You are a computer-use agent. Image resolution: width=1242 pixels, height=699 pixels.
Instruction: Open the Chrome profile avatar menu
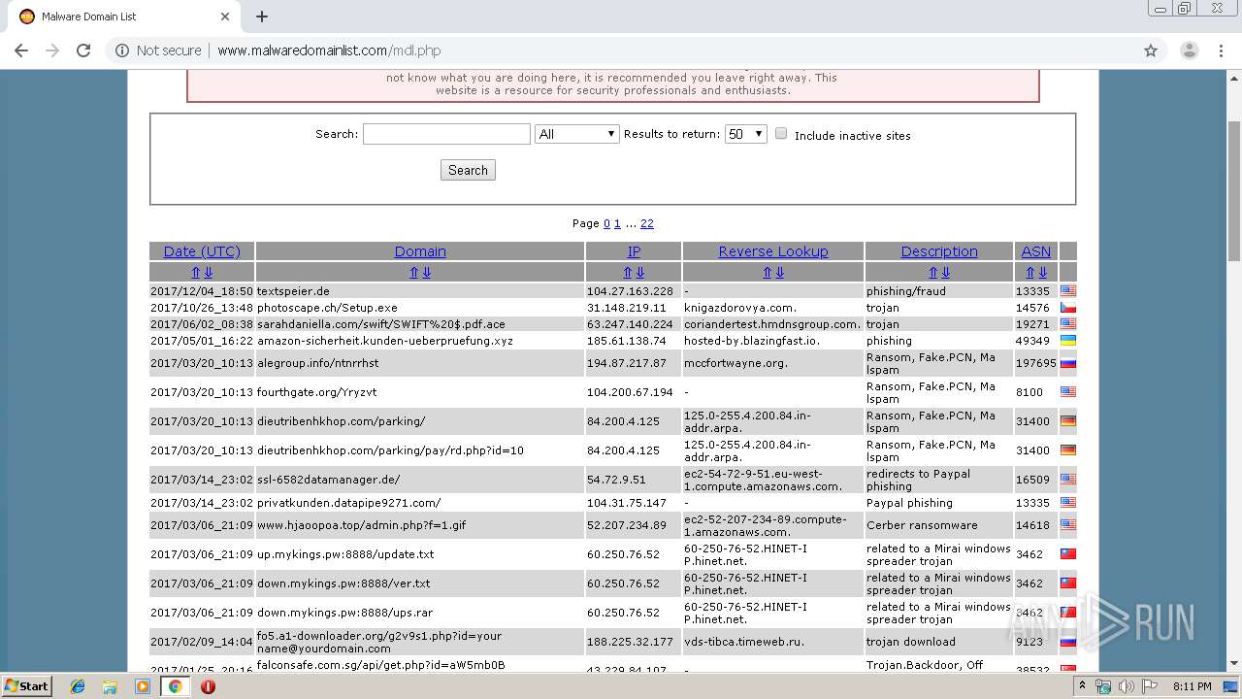pos(1189,50)
